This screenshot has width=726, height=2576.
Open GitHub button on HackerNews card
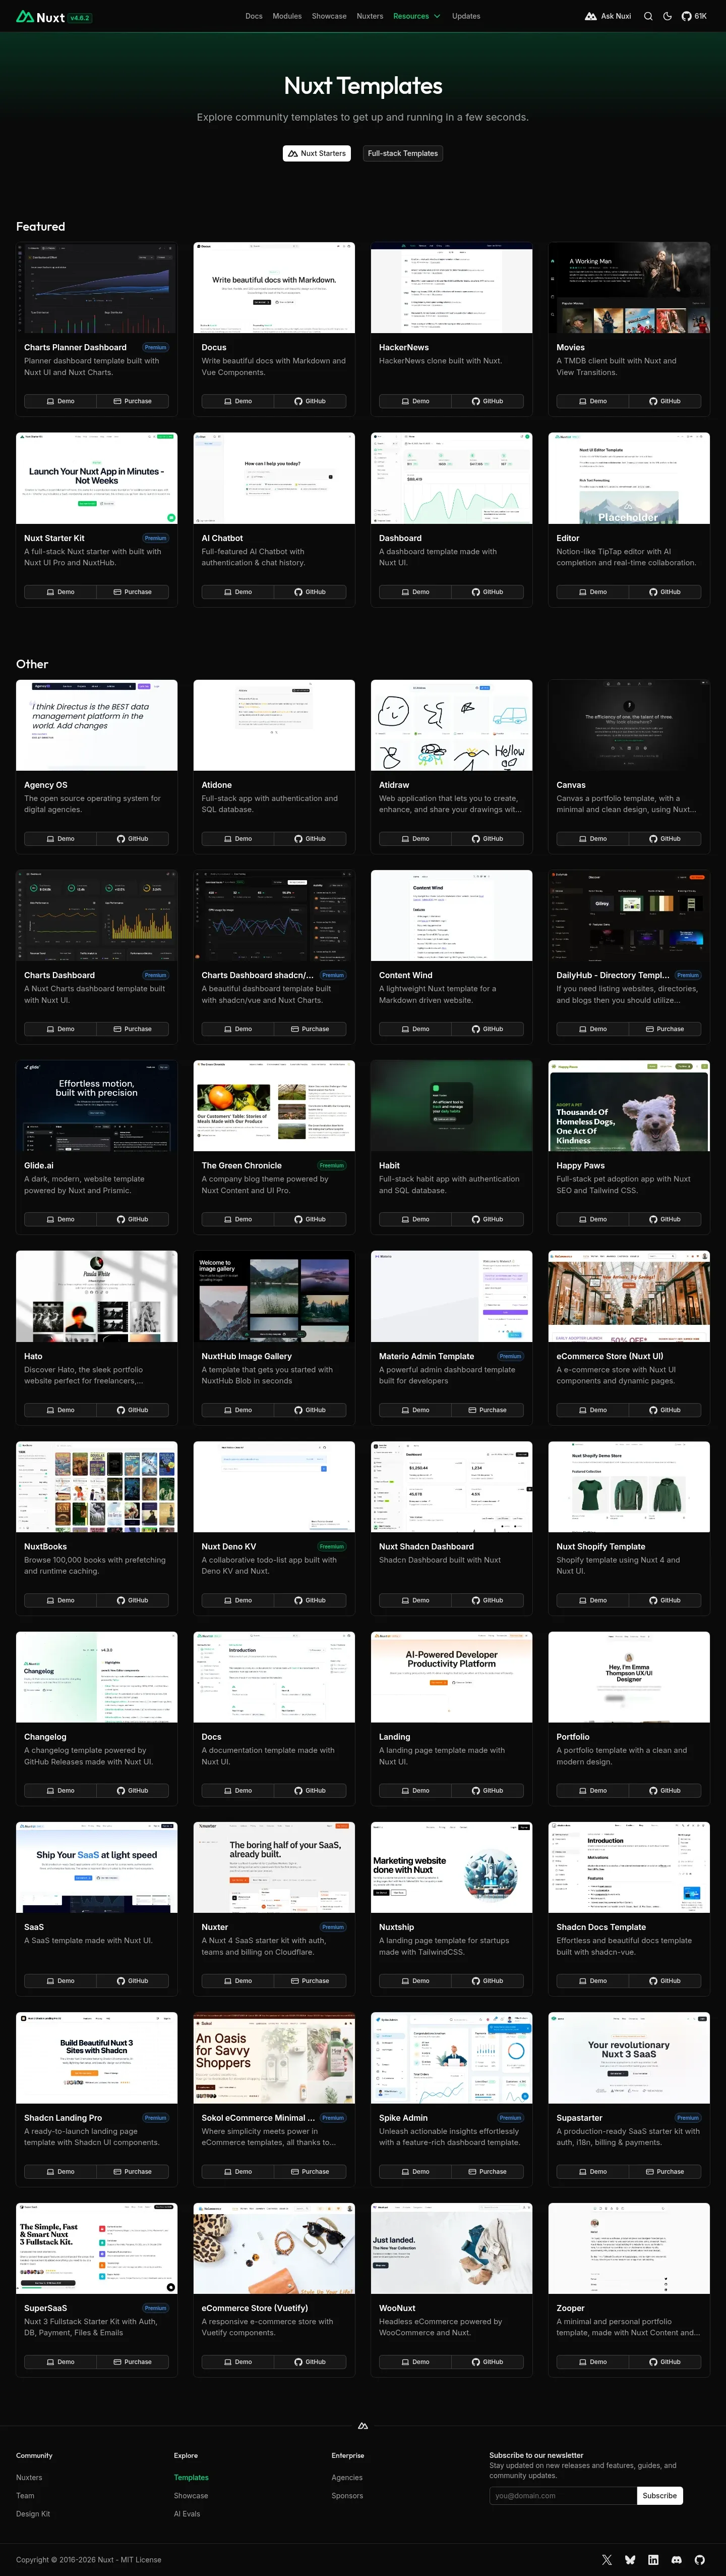click(488, 401)
